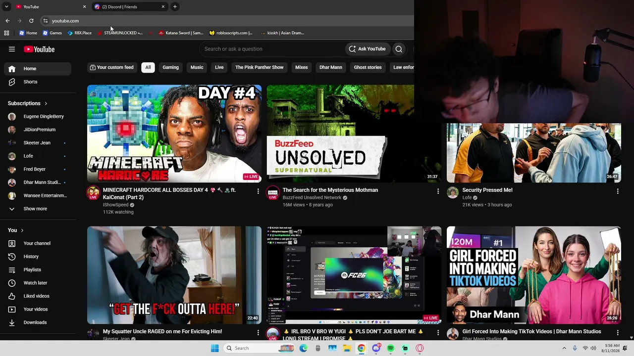Viewport: 634px width, 356px height.
Task: Open Discord from the taskbar
Action: point(376,348)
